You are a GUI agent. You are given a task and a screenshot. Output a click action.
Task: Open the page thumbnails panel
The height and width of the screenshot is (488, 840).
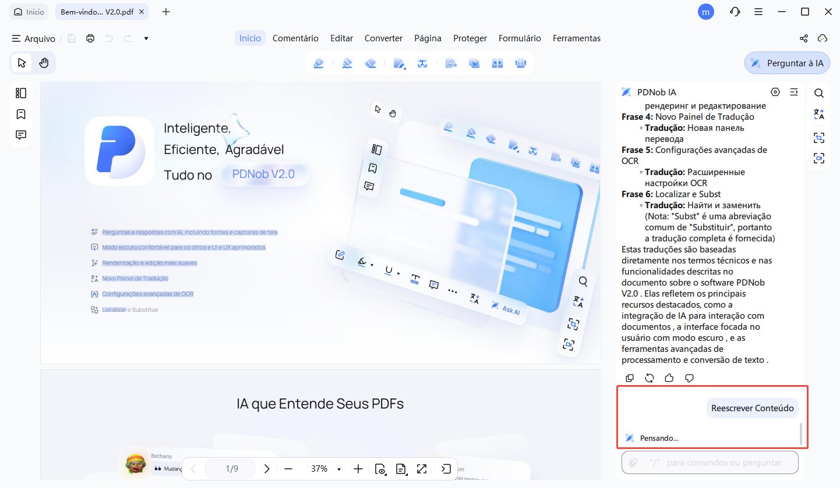[21, 92]
